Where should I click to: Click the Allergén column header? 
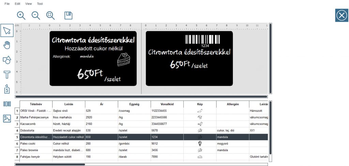tap(232, 104)
